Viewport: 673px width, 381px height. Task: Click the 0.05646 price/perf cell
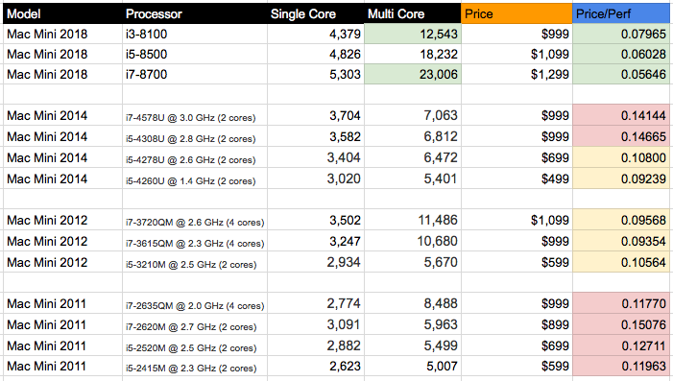coord(621,74)
